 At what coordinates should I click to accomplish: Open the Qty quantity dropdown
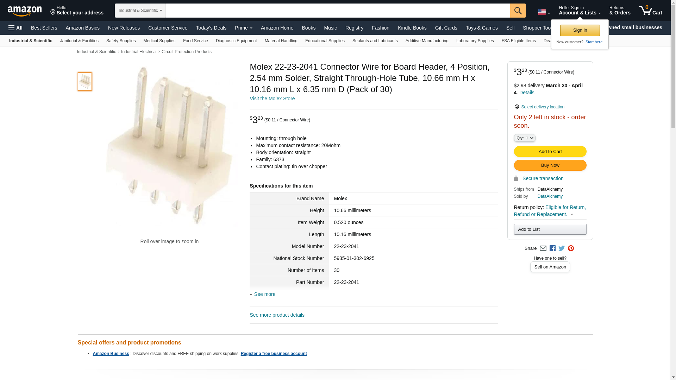tap(525, 138)
